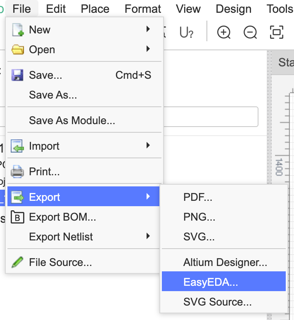Image resolution: width=294 pixels, height=320 pixels.
Task: Open the Edit menu
Action: click(x=56, y=9)
